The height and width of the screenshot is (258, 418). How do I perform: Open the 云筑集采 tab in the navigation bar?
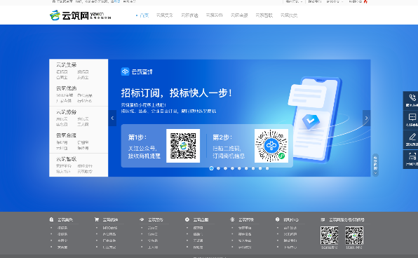pos(165,15)
